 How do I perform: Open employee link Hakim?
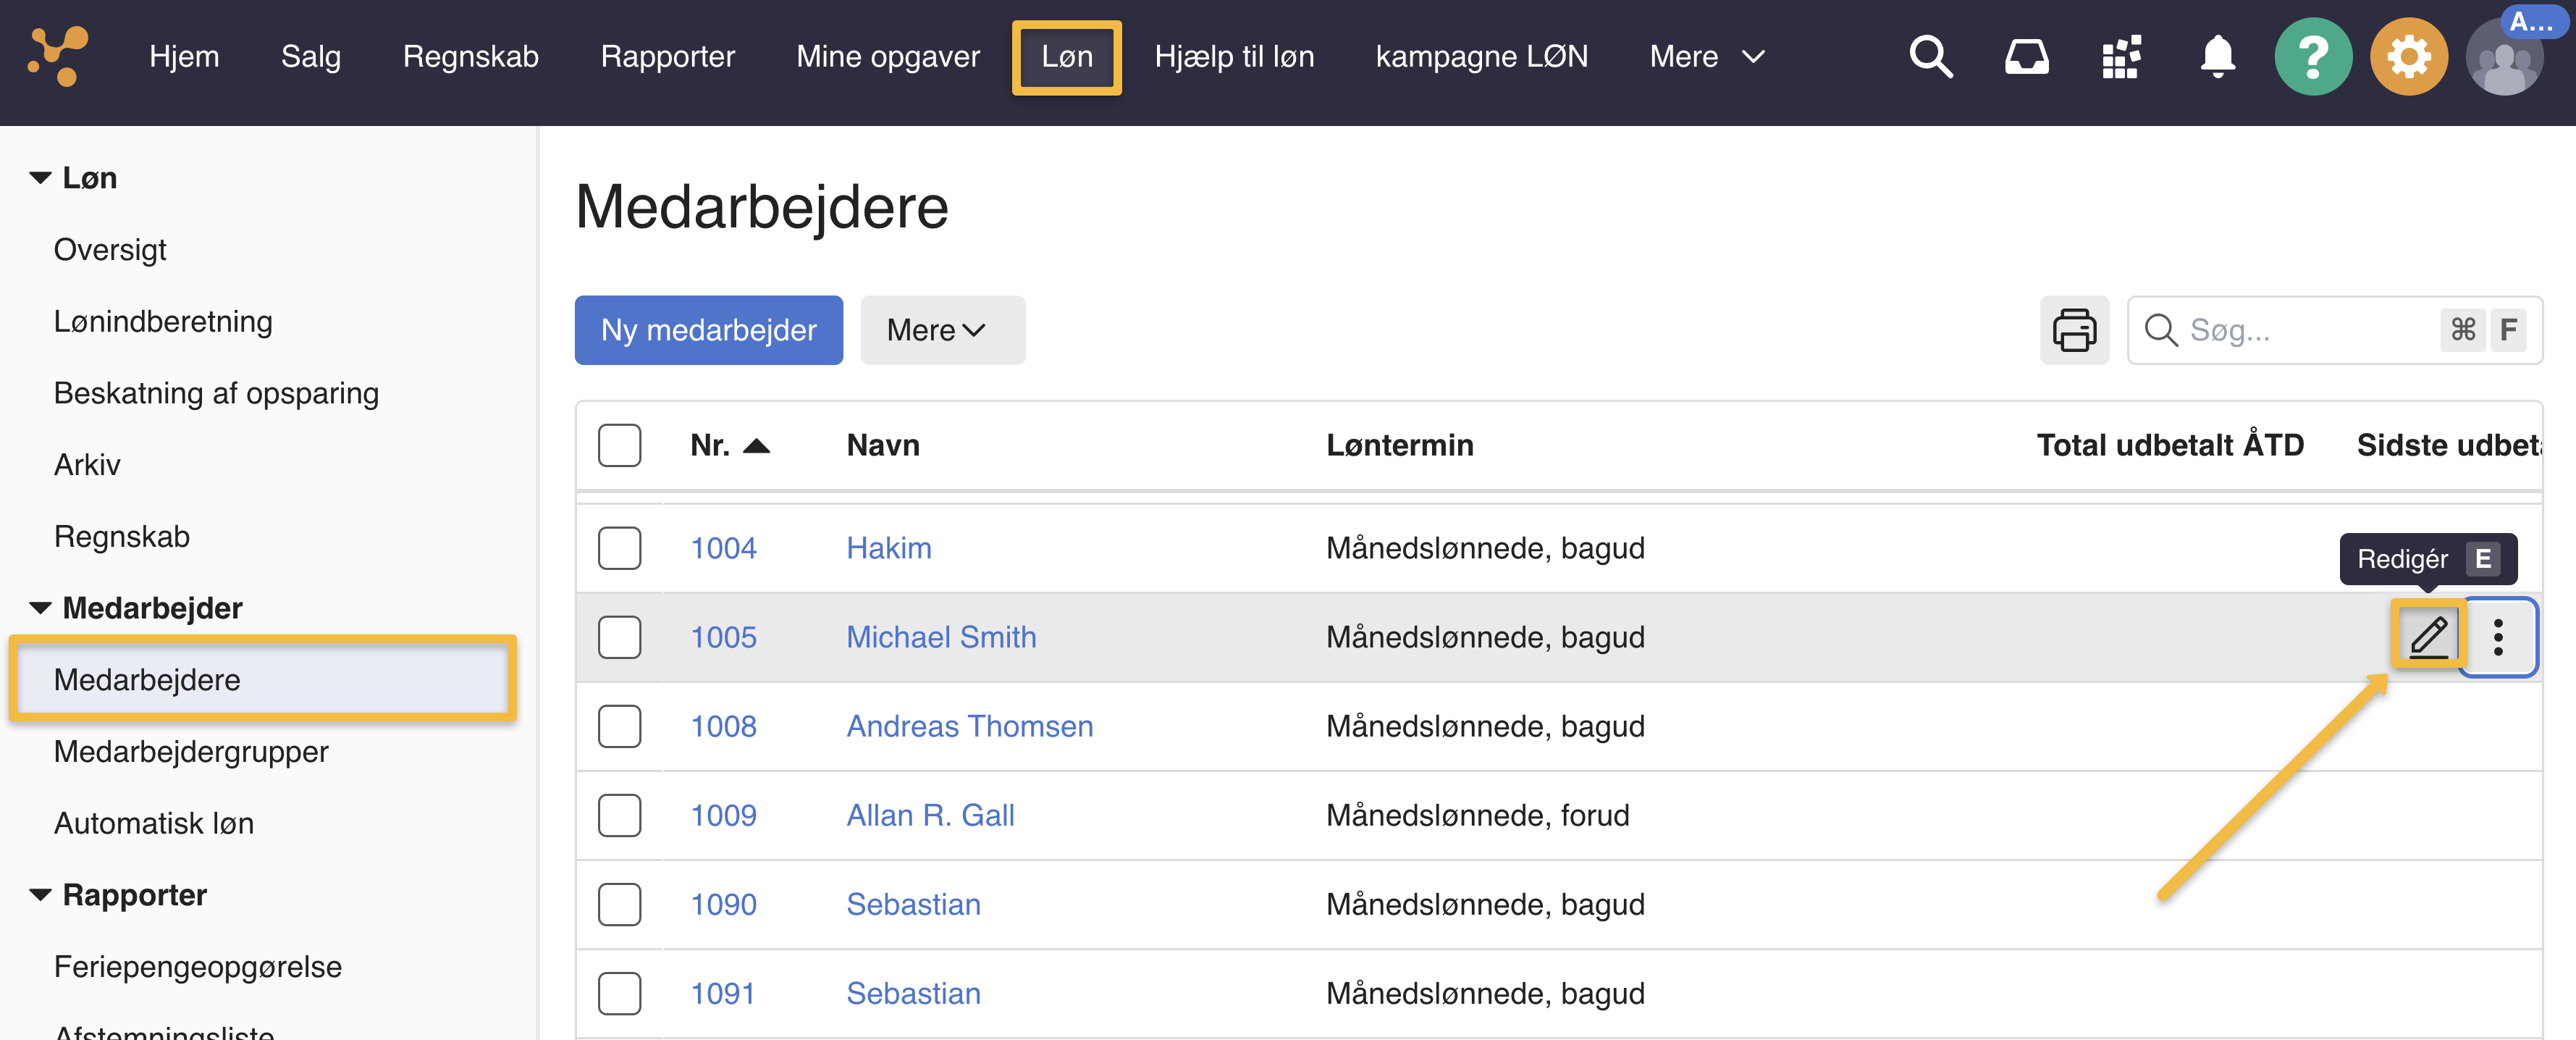pyautogui.click(x=888, y=548)
